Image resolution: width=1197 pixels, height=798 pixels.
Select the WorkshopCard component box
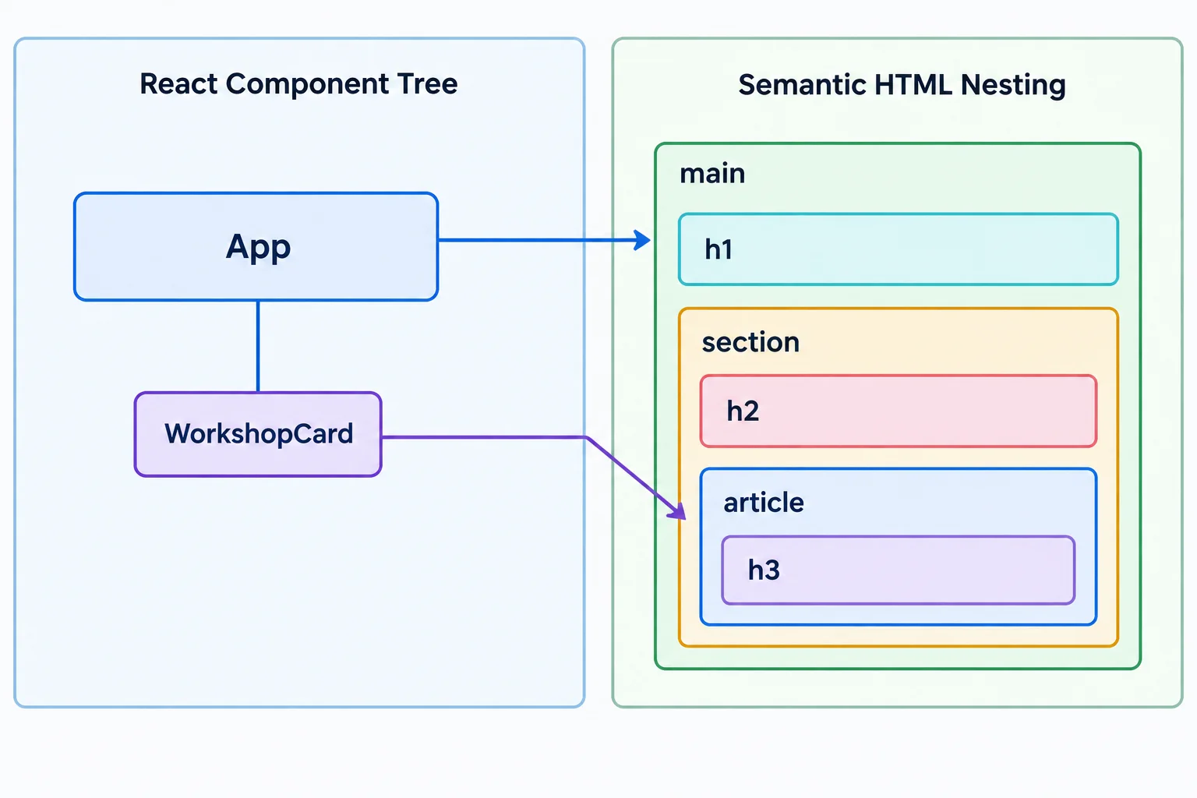click(258, 434)
